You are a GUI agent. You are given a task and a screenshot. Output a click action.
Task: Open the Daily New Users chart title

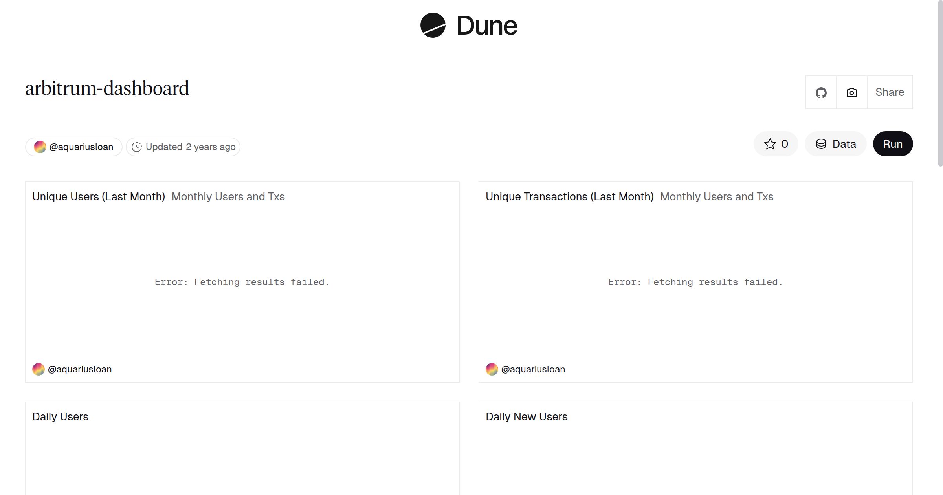[x=527, y=416]
